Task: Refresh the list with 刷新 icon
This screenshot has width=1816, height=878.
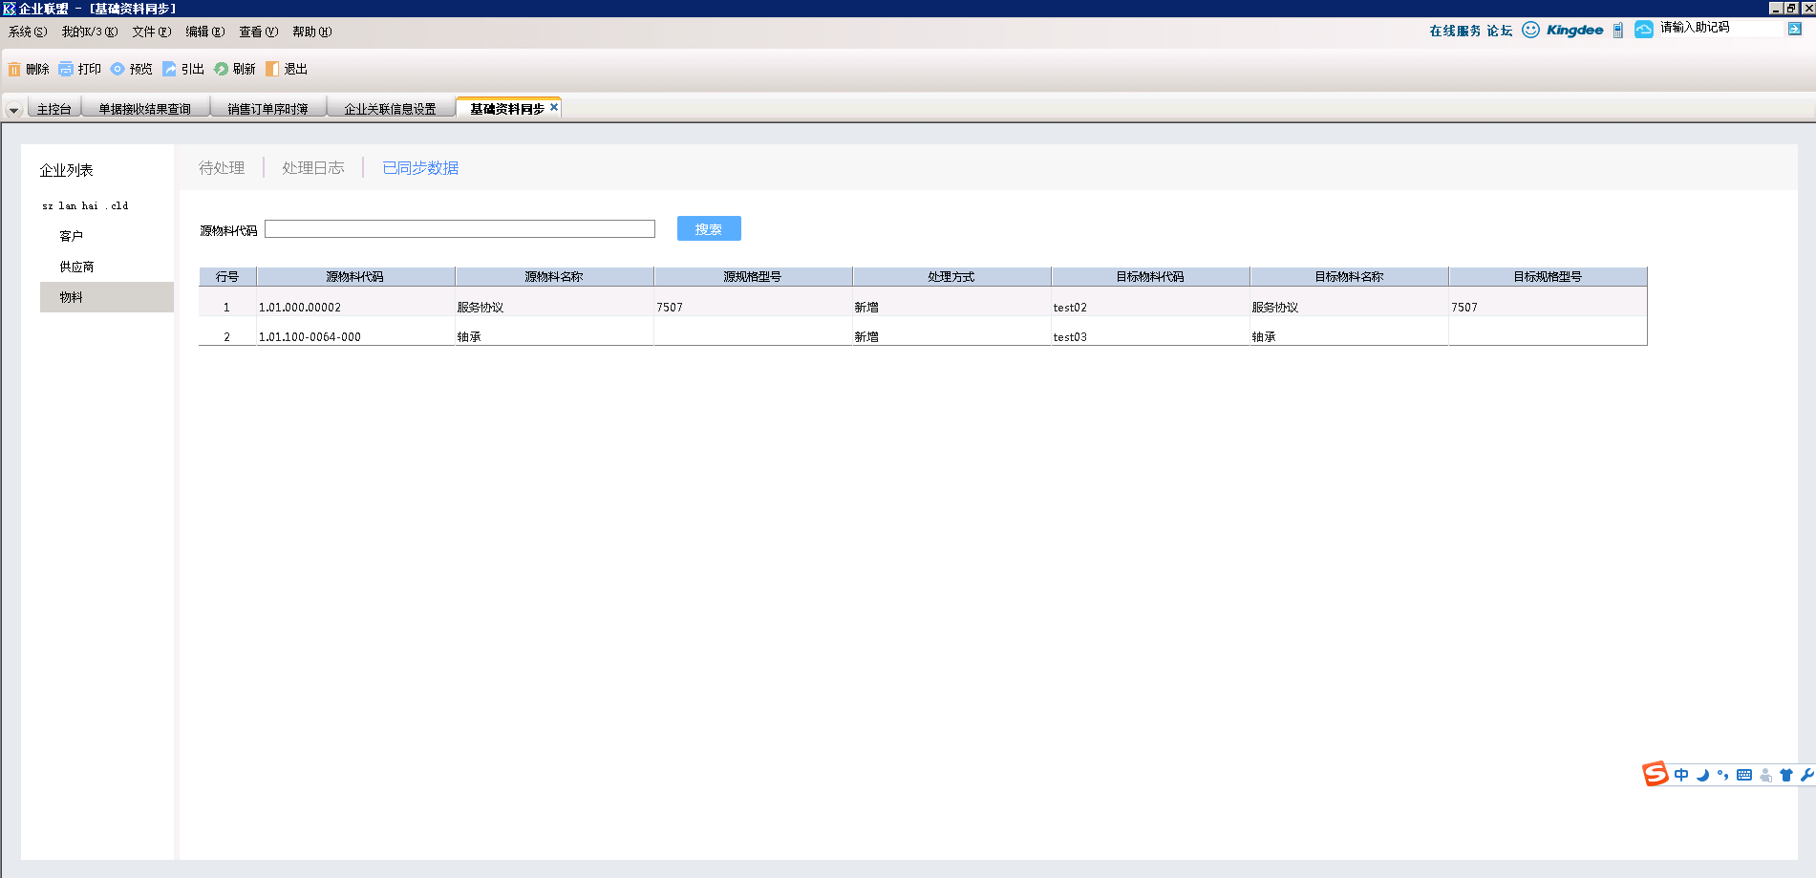Action: (221, 69)
